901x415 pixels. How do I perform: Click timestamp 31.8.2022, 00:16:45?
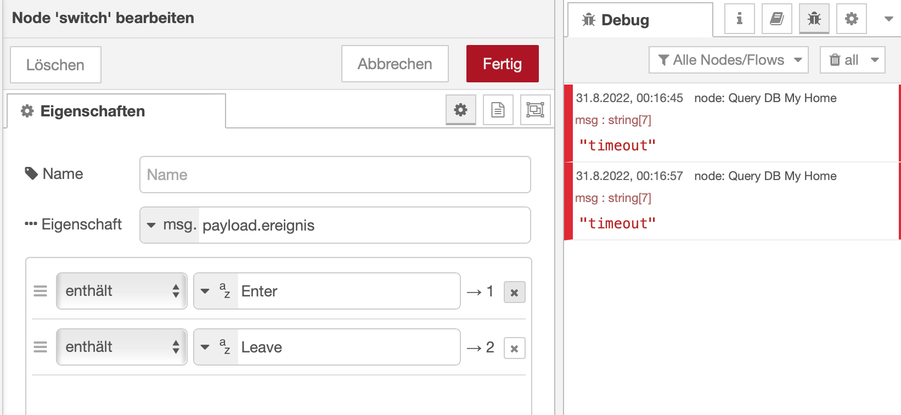coord(629,98)
